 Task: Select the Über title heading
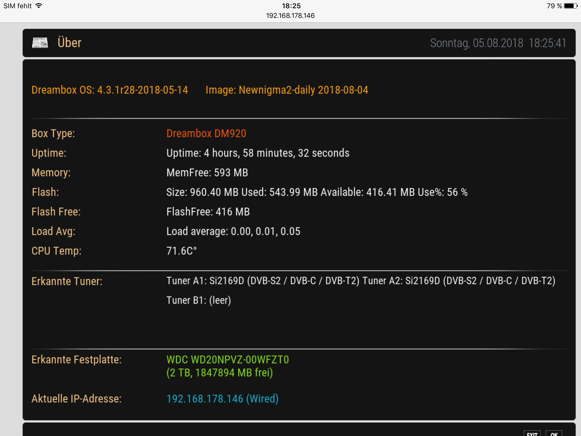click(x=70, y=43)
